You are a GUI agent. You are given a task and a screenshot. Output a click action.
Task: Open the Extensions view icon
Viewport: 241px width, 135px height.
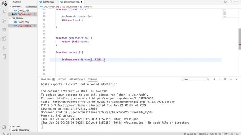coord(4,39)
